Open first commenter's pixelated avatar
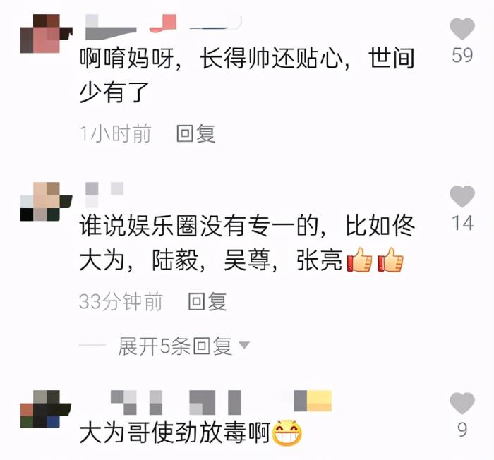This screenshot has height=460, width=494. pyautogui.click(x=47, y=33)
